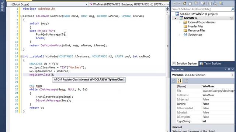Click the small icon right of Home
The image size is (236, 132).
tap(190, 4)
